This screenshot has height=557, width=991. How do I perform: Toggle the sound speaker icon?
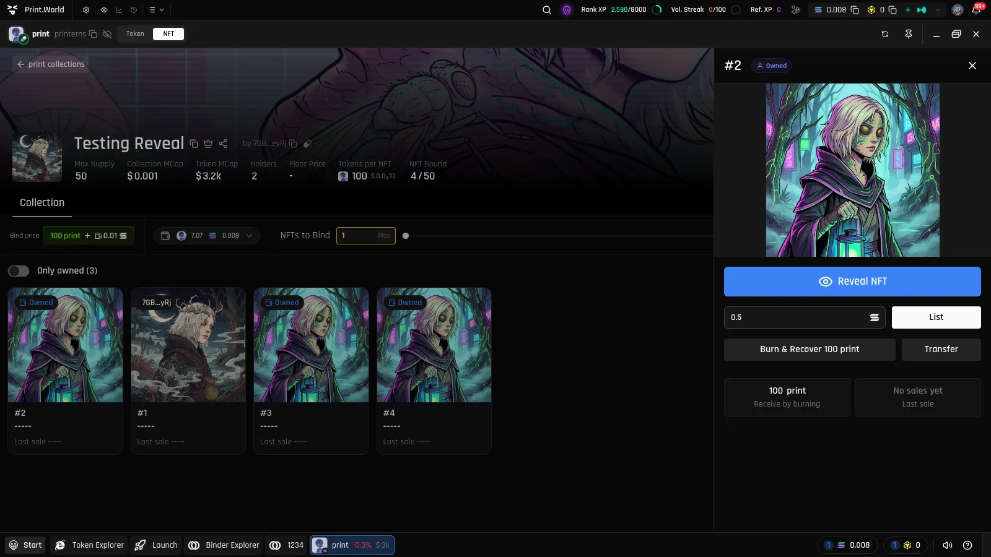[x=948, y=545]
